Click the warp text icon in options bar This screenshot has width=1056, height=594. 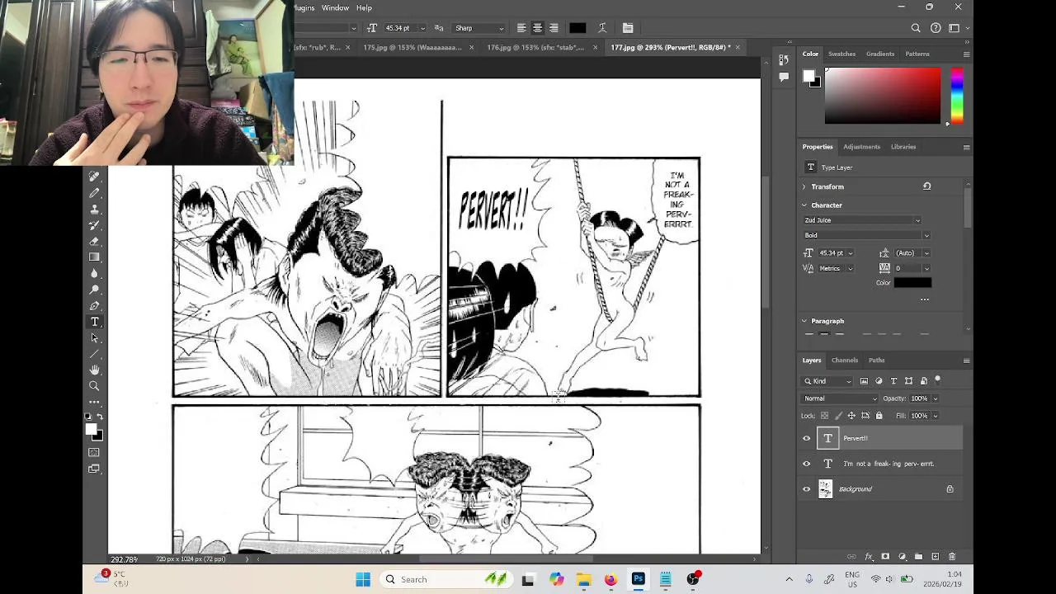pos(602,28)
